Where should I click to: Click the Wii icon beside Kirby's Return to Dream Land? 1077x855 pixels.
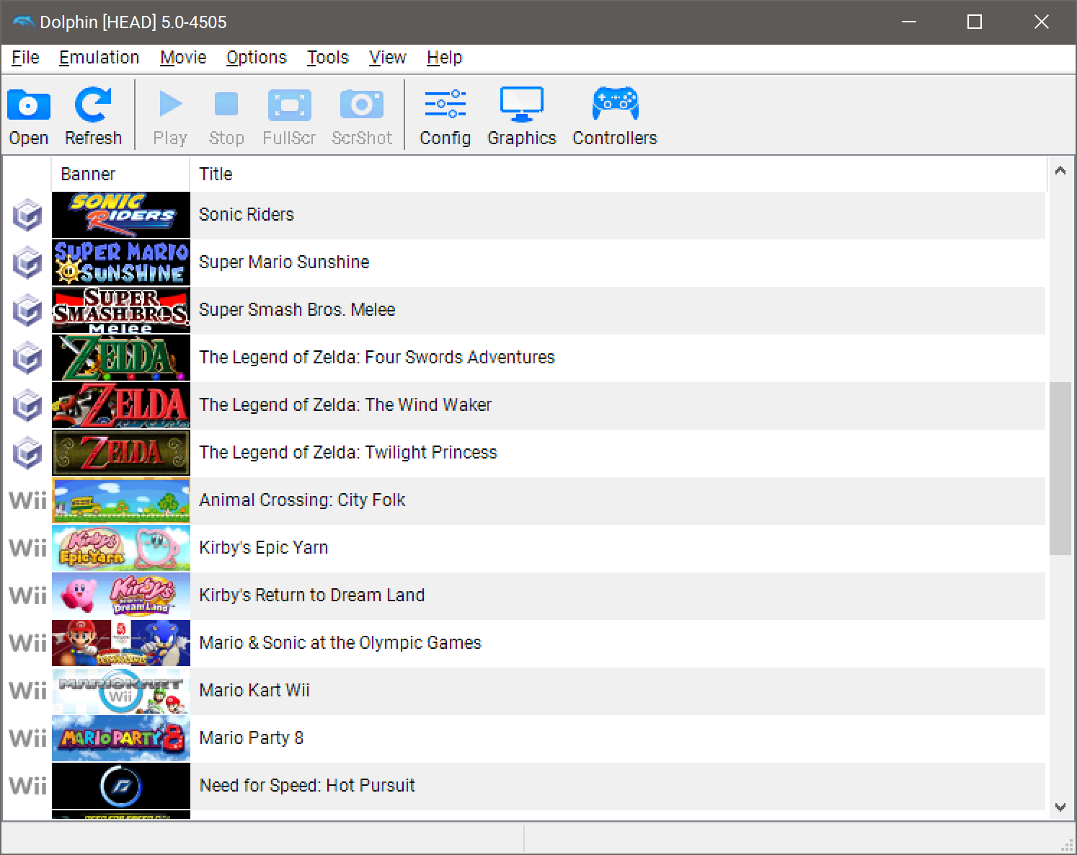pos(27,595)
